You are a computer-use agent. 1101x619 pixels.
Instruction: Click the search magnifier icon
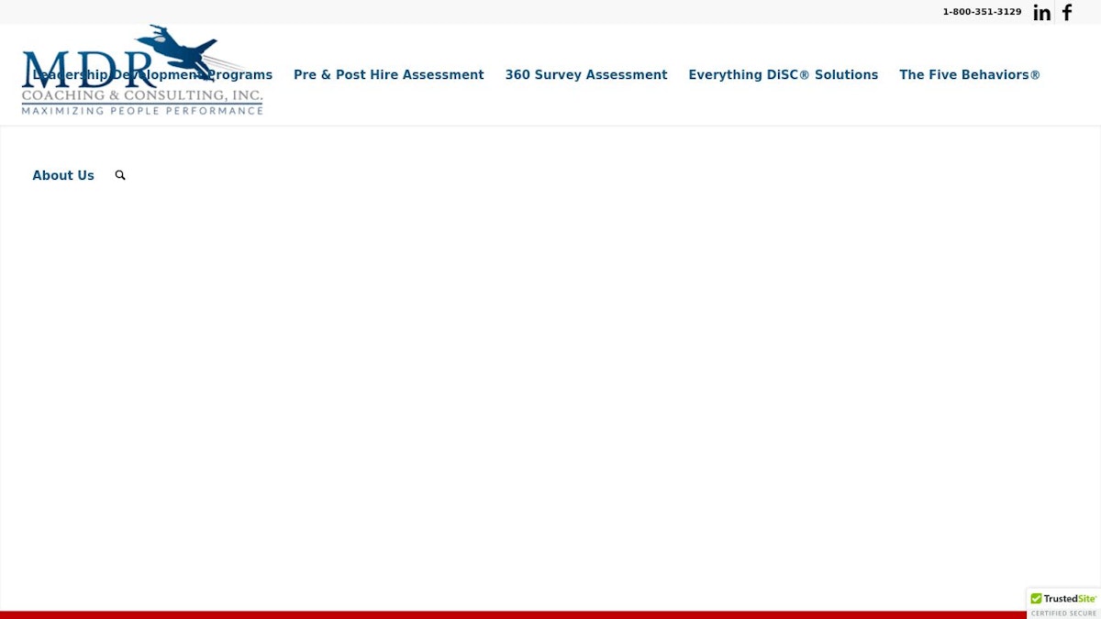120,175
